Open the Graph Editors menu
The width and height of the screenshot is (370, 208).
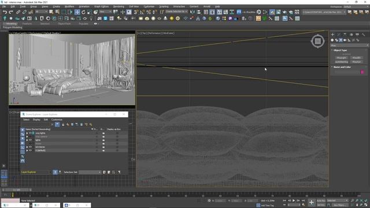102,6
